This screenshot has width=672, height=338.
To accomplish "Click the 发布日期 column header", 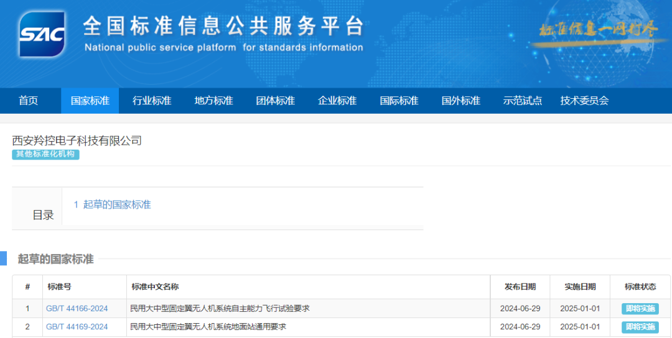I will pyautogui.click(x=520, y=286).
